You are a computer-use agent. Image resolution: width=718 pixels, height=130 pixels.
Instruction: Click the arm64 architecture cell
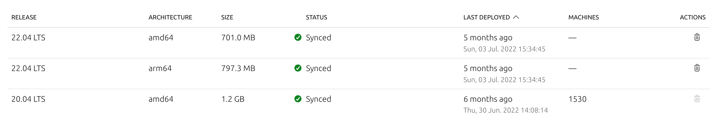click(x=160, y=69)
